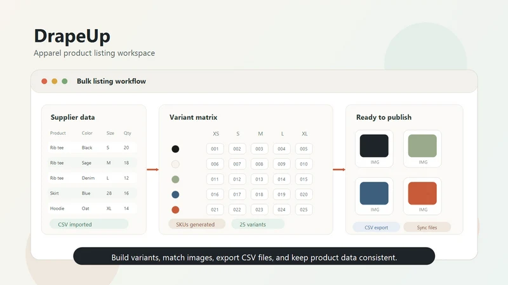Select SKU 022 for the orange color
This screenshot has height=285, width=508.
coord(237,210)
